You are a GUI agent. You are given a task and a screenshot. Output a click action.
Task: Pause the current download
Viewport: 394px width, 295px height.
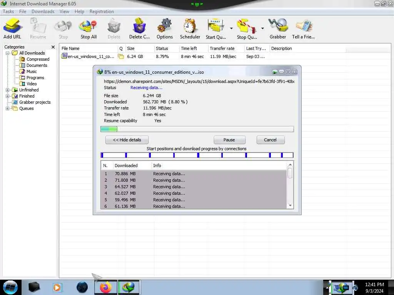(x=229, y=140)
